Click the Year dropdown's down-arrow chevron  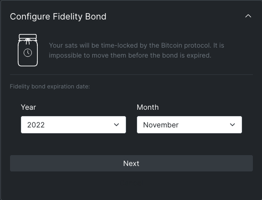coord(116,125)
